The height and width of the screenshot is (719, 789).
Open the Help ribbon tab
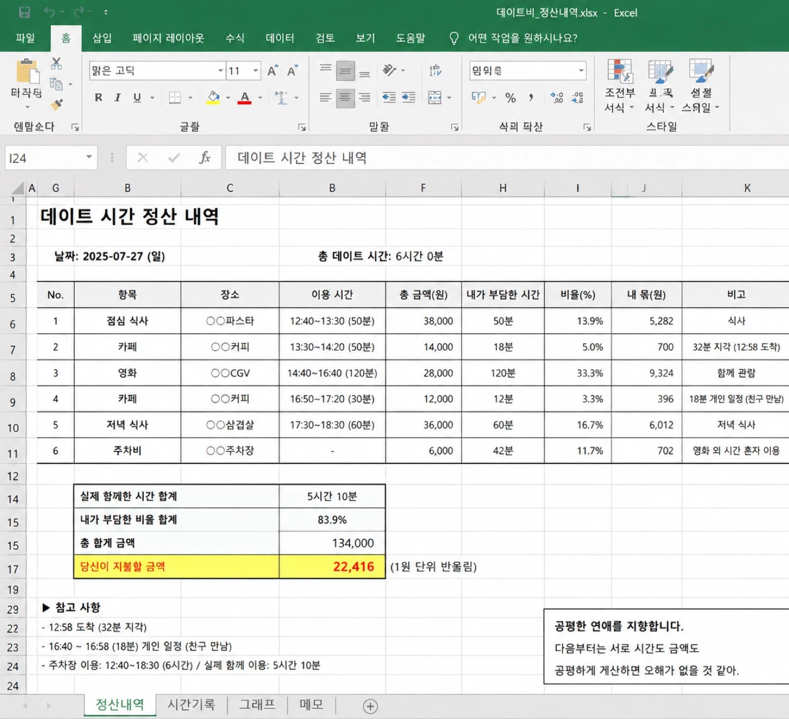point(410,38)
